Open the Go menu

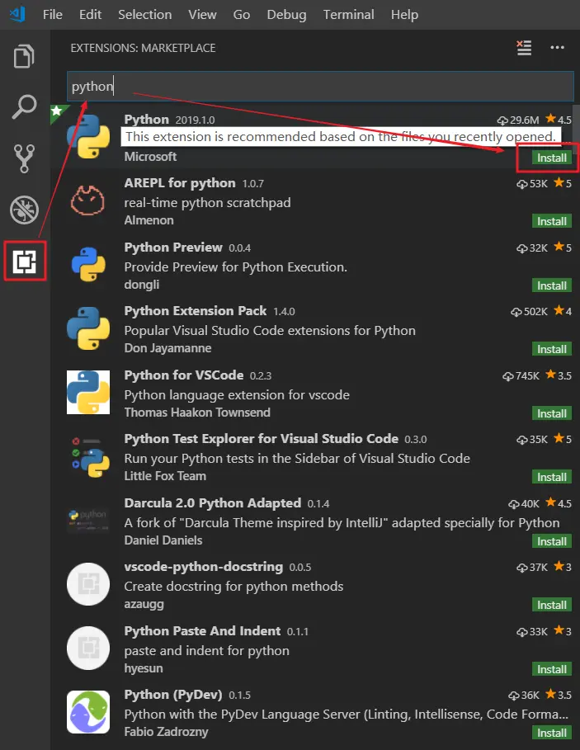[242, 15]
